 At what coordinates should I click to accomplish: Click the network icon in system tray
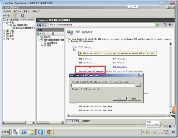tap(155, 132)
